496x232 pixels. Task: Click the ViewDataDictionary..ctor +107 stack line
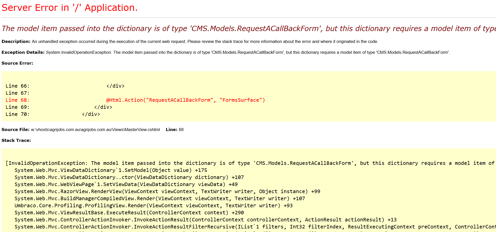coord(129,177)
